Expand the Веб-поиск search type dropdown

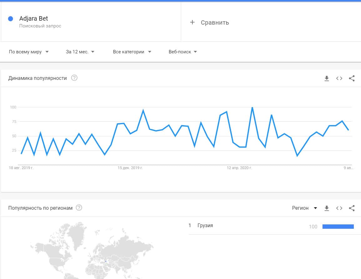click(x=183, y=52)
